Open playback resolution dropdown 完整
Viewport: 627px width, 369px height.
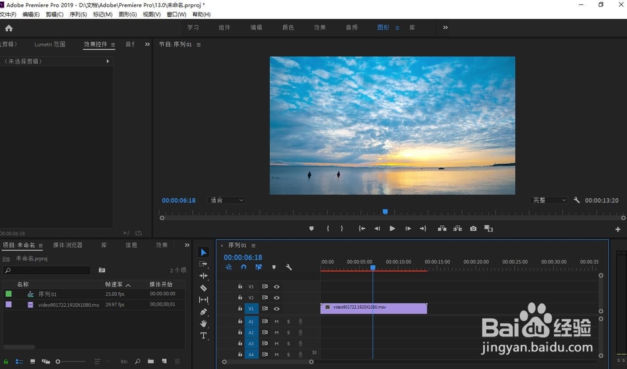pyautogui.click(x=549, y=200)
